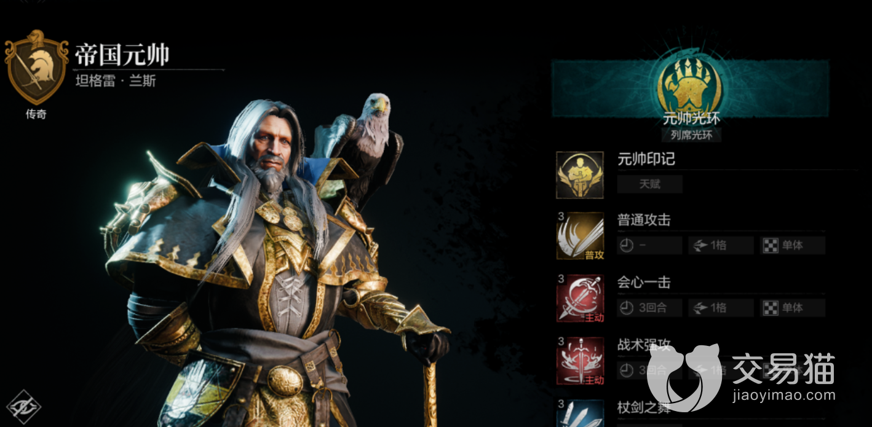Open the 会心一击 skill name entry
This screenshot has width=872, height=427.
(644, 283)
